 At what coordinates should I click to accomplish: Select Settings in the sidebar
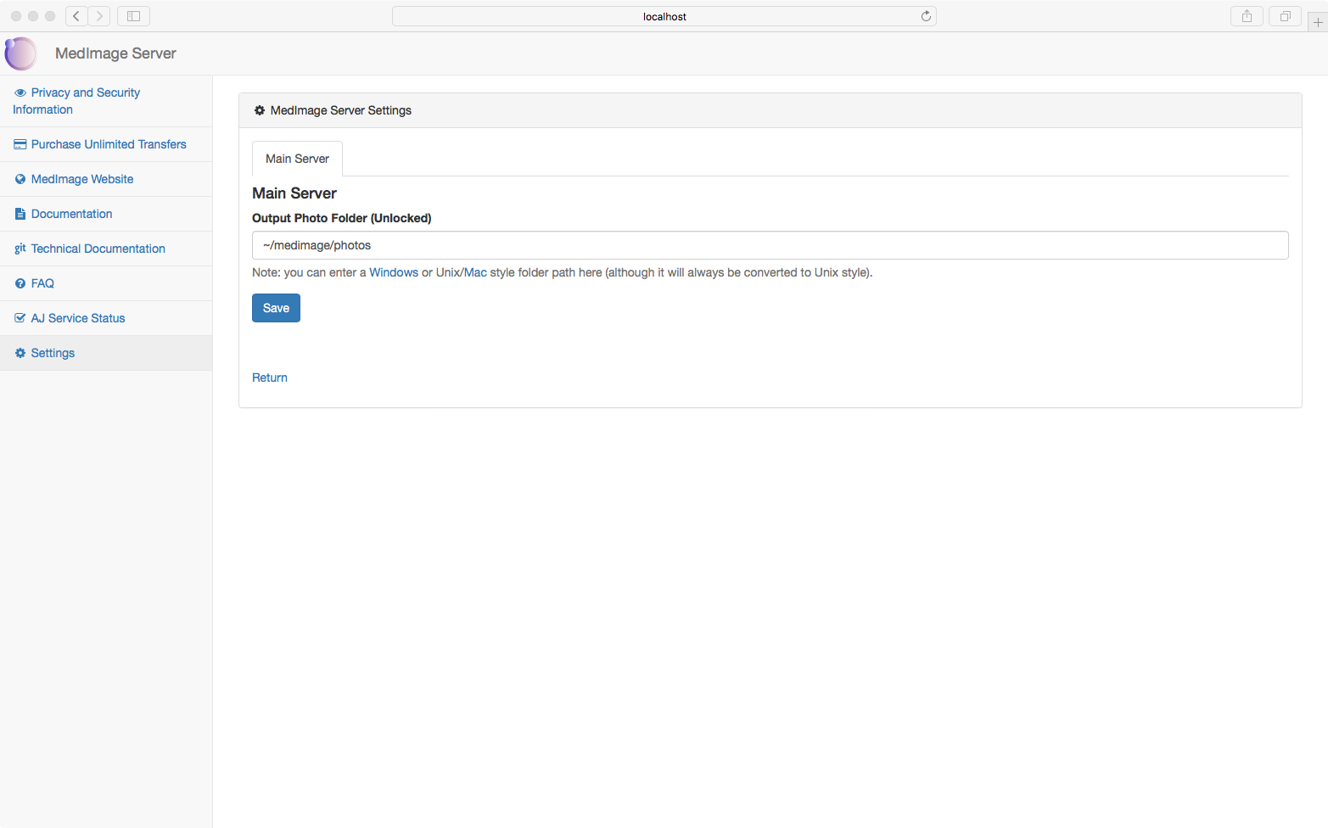pyautogui.click(x=106, y=353)
